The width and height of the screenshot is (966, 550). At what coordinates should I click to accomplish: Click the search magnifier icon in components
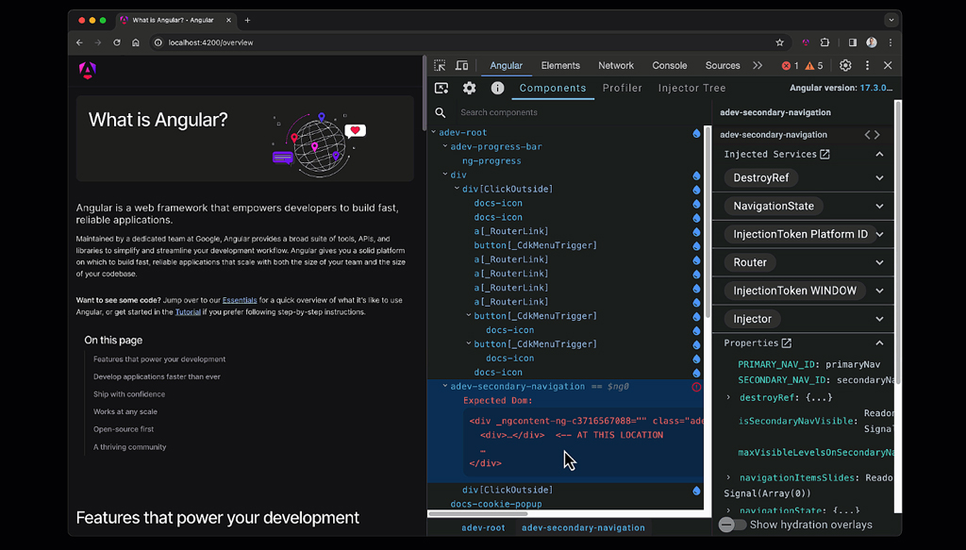click(440, 112)
